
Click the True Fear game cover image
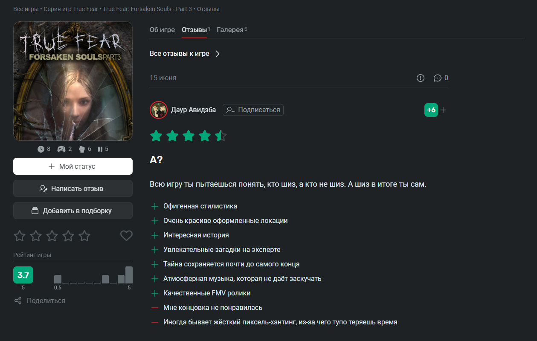click(73, 81)
